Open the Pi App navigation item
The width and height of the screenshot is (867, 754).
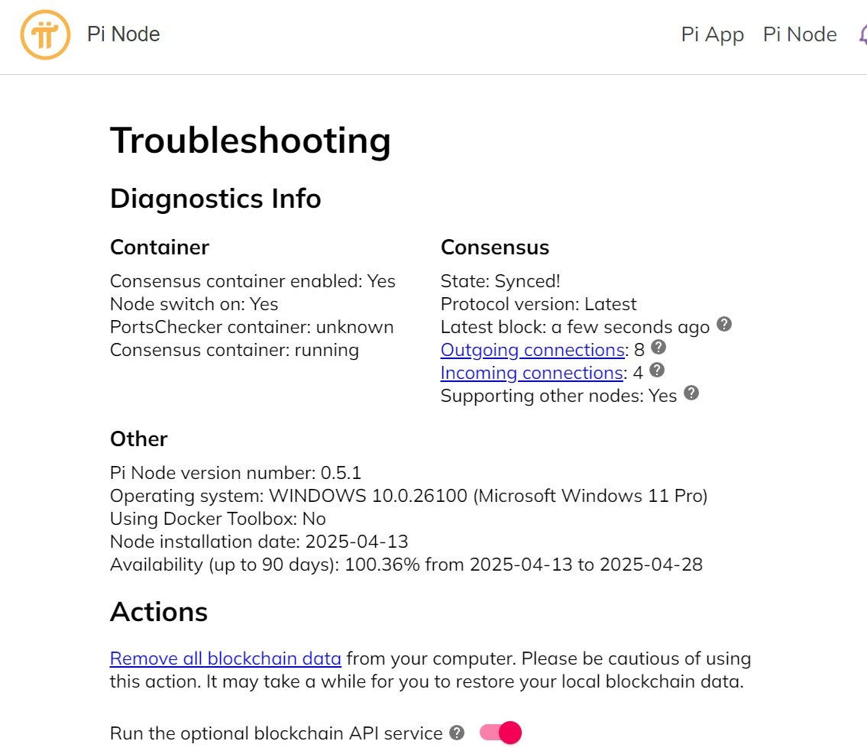tap(712, 35)
